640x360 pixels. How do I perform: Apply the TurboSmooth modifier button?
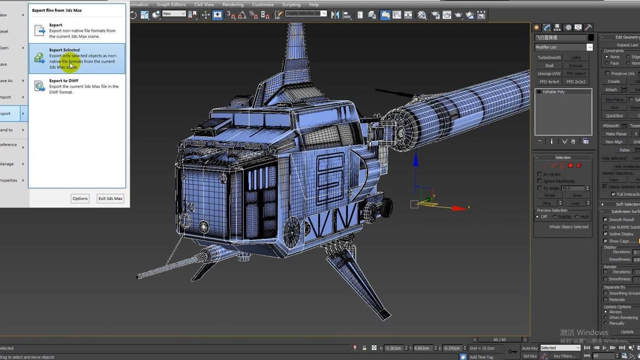point(549,57)
